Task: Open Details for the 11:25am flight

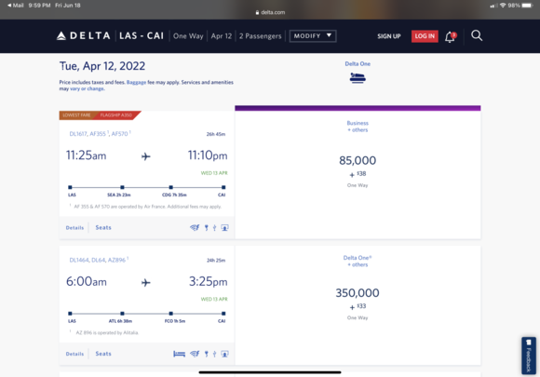Action: [74, 227]
